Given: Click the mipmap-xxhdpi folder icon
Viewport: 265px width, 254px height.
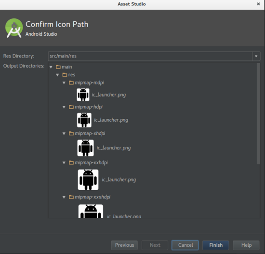Looking at the screenshot, I should click(71, 163).
